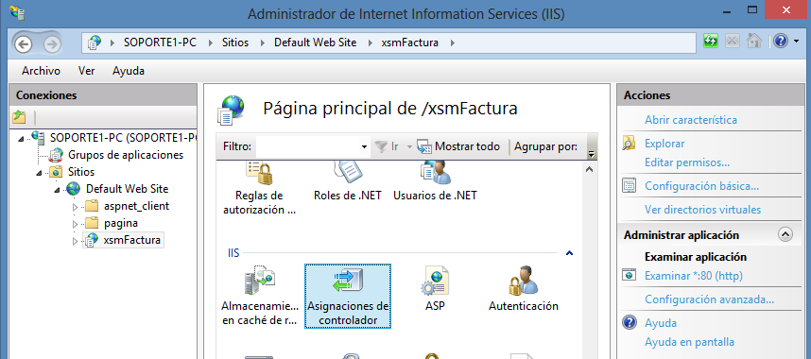The height and width of the screenshot is (359, 811).
Task: Select Default Web Site in tree
Action: [x=127, y=189]
